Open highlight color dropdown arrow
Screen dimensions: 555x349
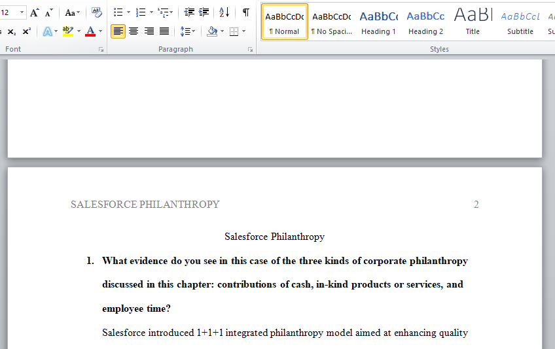[79, 31]
